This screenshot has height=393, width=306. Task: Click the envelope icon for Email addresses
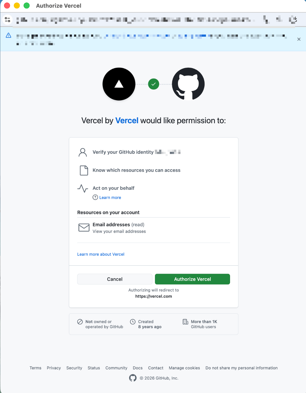coord(84,227)
